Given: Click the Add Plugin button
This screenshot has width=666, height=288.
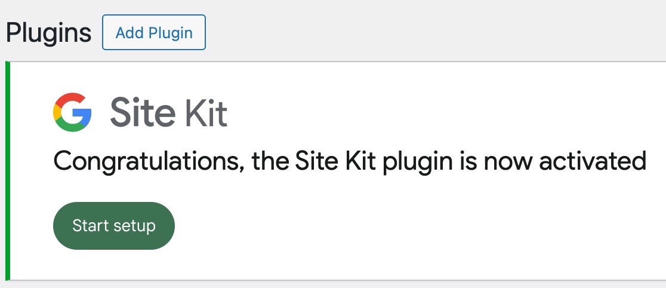Looking at the screenshot, I should (x=154, y=32).
